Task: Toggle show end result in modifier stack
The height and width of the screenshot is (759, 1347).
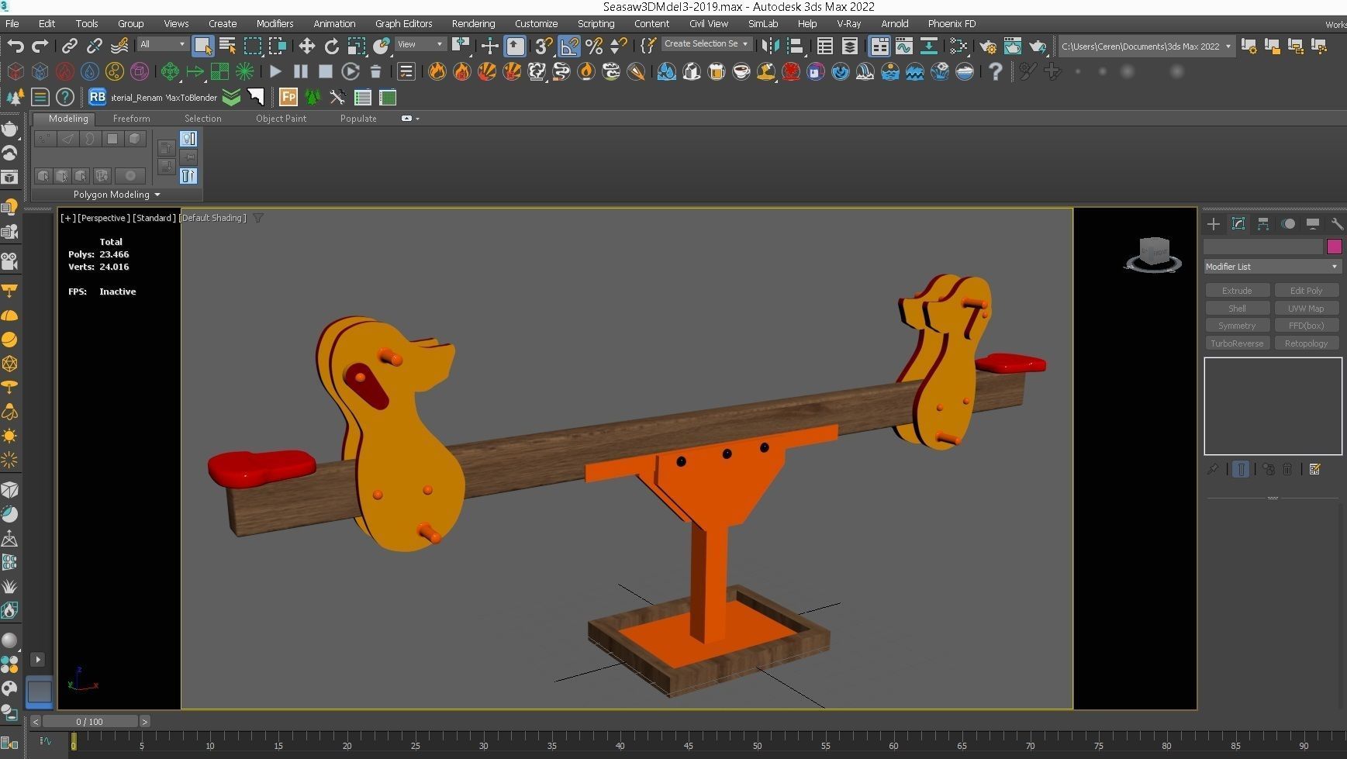Action: pyautogui.click(x=1241, y=469)
